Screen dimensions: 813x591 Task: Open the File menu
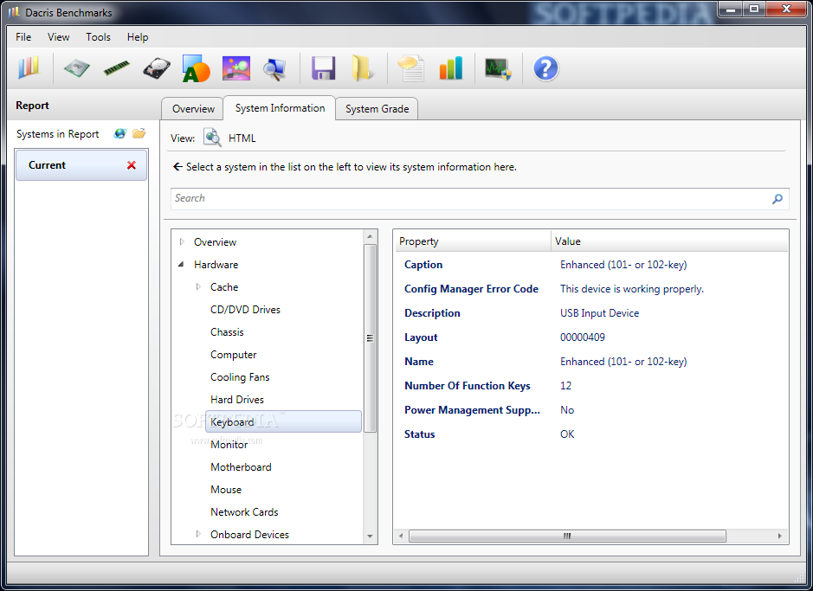(x=23, y=37)
